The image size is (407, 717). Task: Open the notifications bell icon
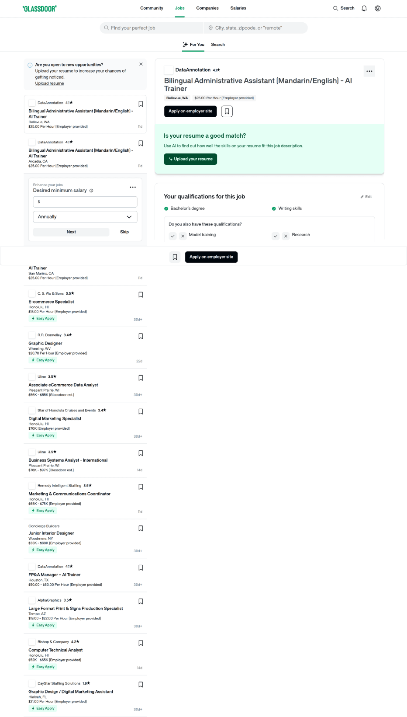[364, 8]
